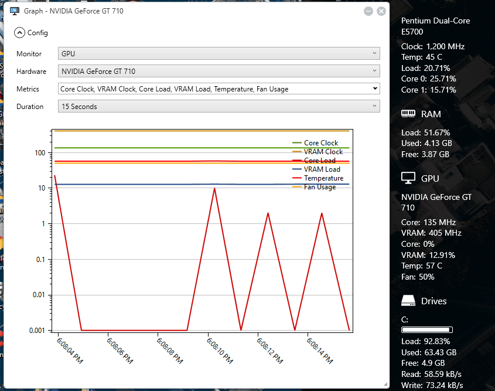Image resolution: width=495 pixels, height=391 pixels.
Task: Open Hardware dropdown NVIDIA GeForce GT 710
Action: (219, 71)
